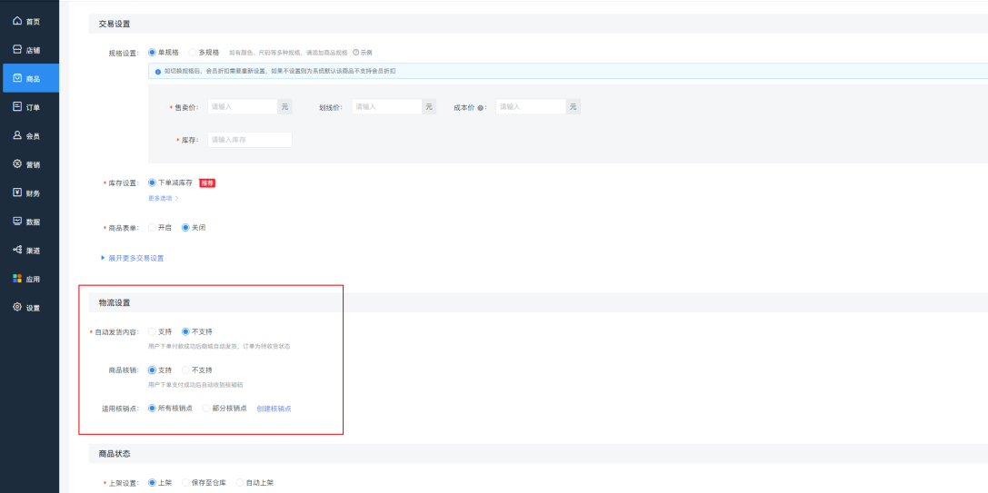Click the 创建核销点 link
Viewport: 988px width, 493px height.
click(274, 409)
